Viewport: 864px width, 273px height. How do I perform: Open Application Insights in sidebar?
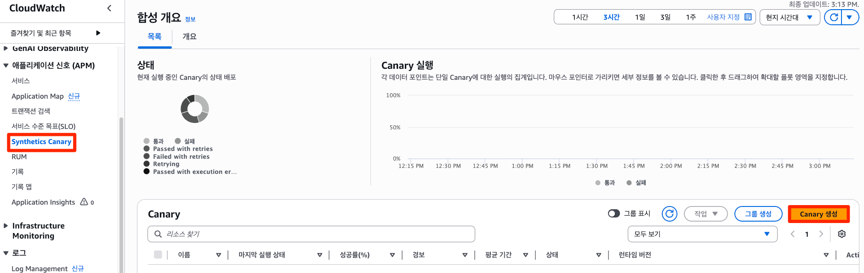43,202
